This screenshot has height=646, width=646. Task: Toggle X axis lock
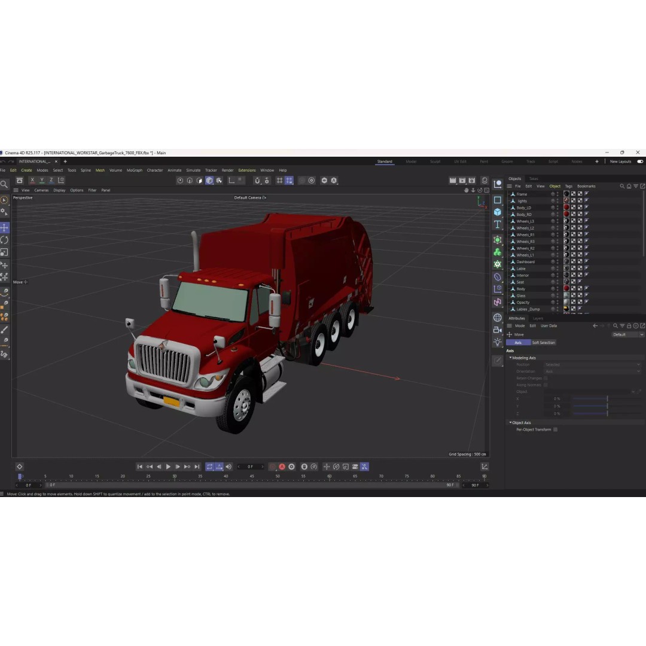[x=32, y=181]
